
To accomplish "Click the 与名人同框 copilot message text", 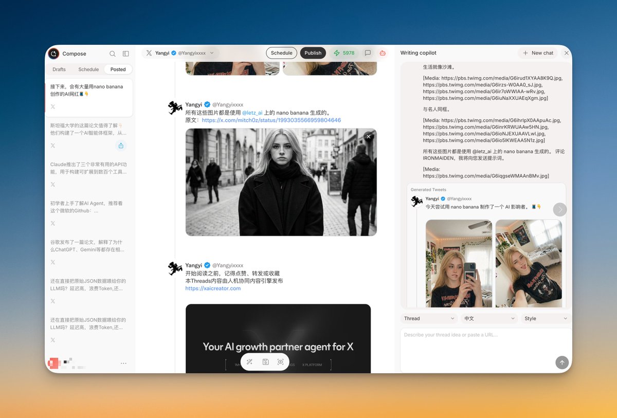I will click(437, 109).
